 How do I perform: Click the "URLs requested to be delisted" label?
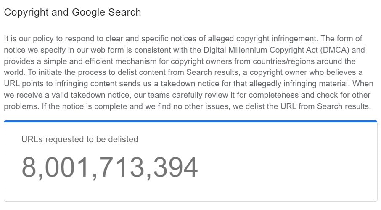pos(80,139)
